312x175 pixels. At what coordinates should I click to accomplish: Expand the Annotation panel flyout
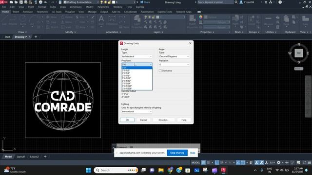click(x=114, y=32)
